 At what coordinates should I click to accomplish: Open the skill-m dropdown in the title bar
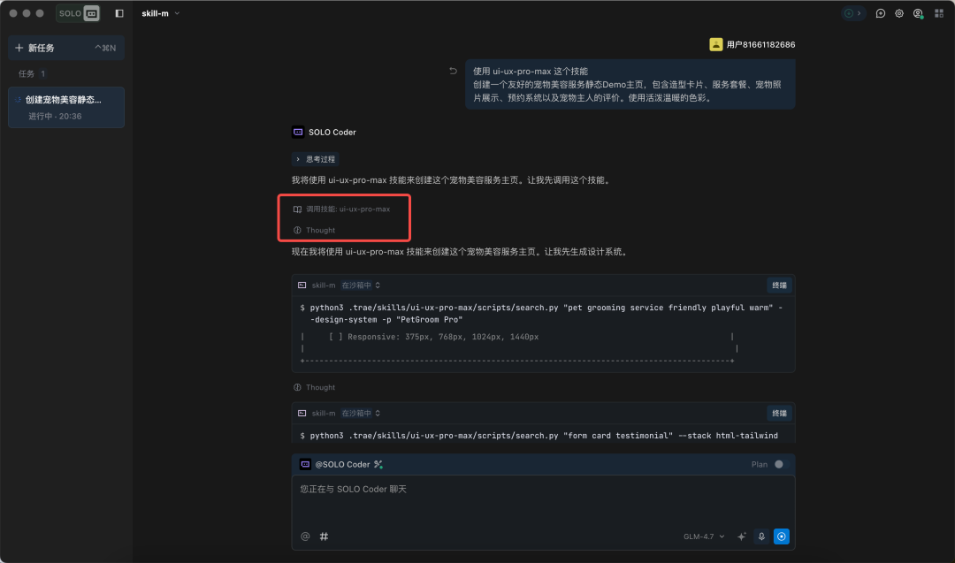coord(161,13)
